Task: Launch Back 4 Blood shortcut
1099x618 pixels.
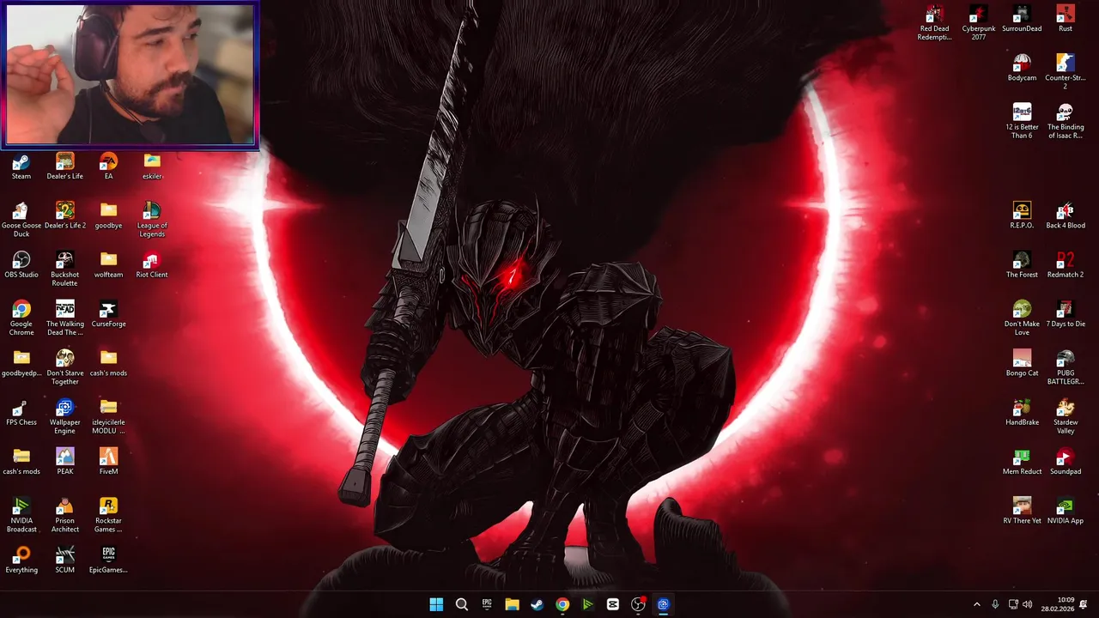Action: pyautogui.click(x=1066, y=215)
